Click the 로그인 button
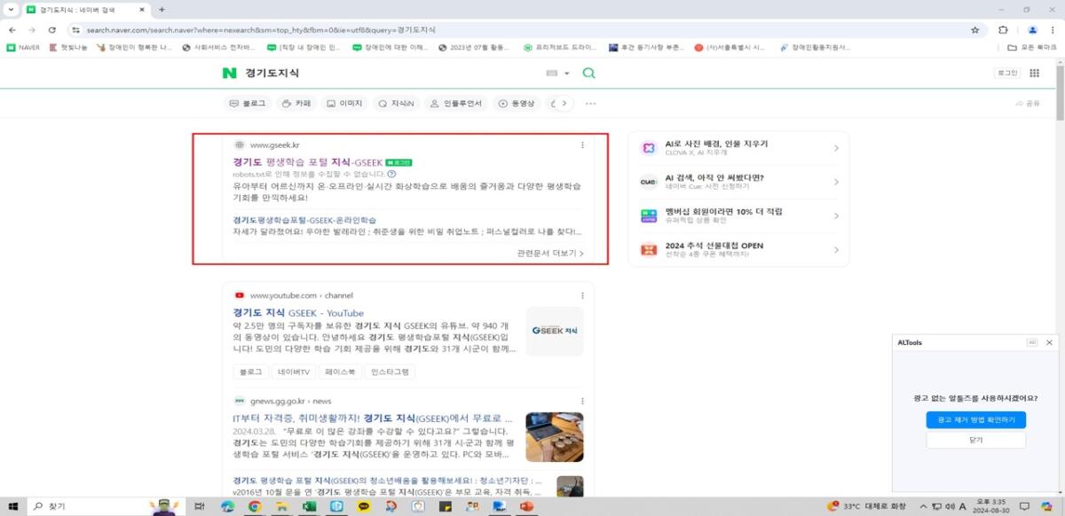The width and height of the screenshot is (1065, 516). pyautogui.click(x=1006, y=74)
